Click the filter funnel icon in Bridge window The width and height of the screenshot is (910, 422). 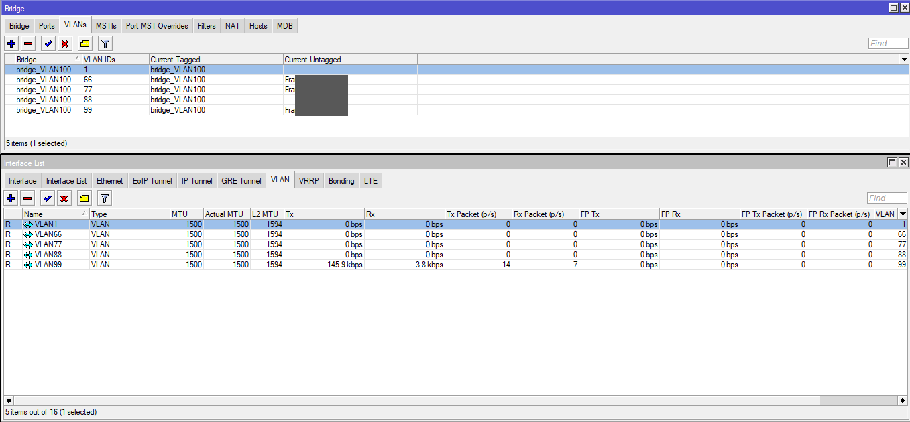(x=105, y=44)
